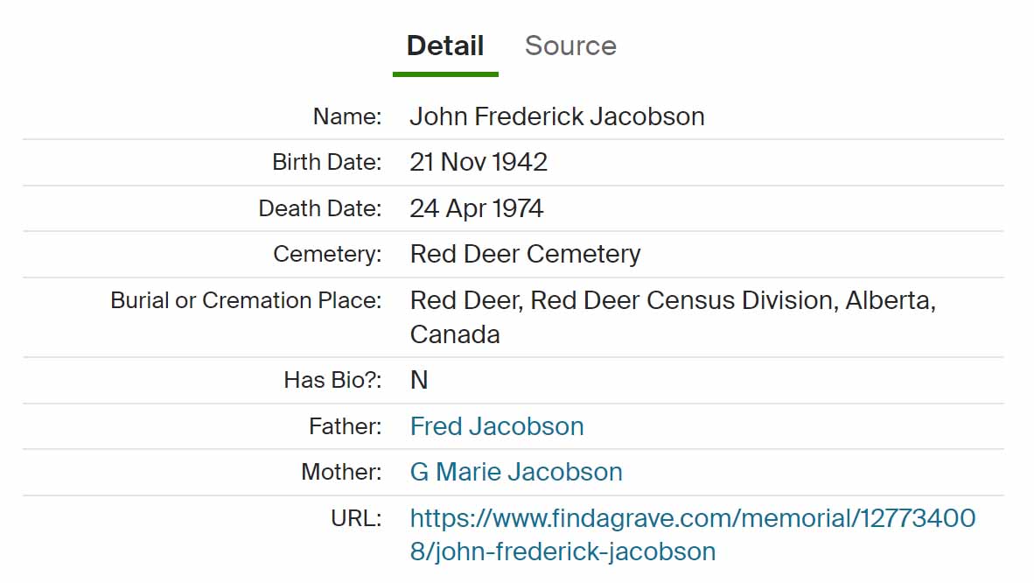This screenshot has width=1034, height=583.
Task: Click the Red Deer Cemetery value
Action: point(525,254)
